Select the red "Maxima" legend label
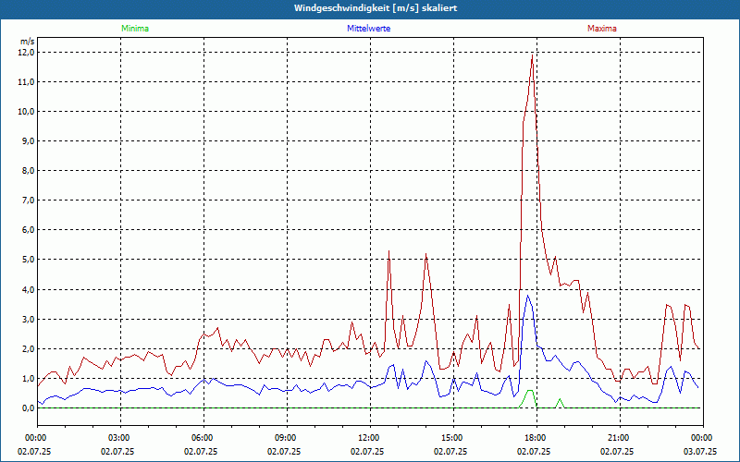This screenshot has height=462, width=740. [601, 29]
